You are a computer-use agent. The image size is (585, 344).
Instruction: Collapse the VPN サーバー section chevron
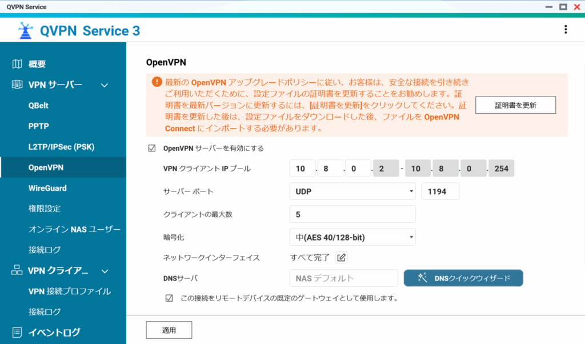tap(105, 85)
